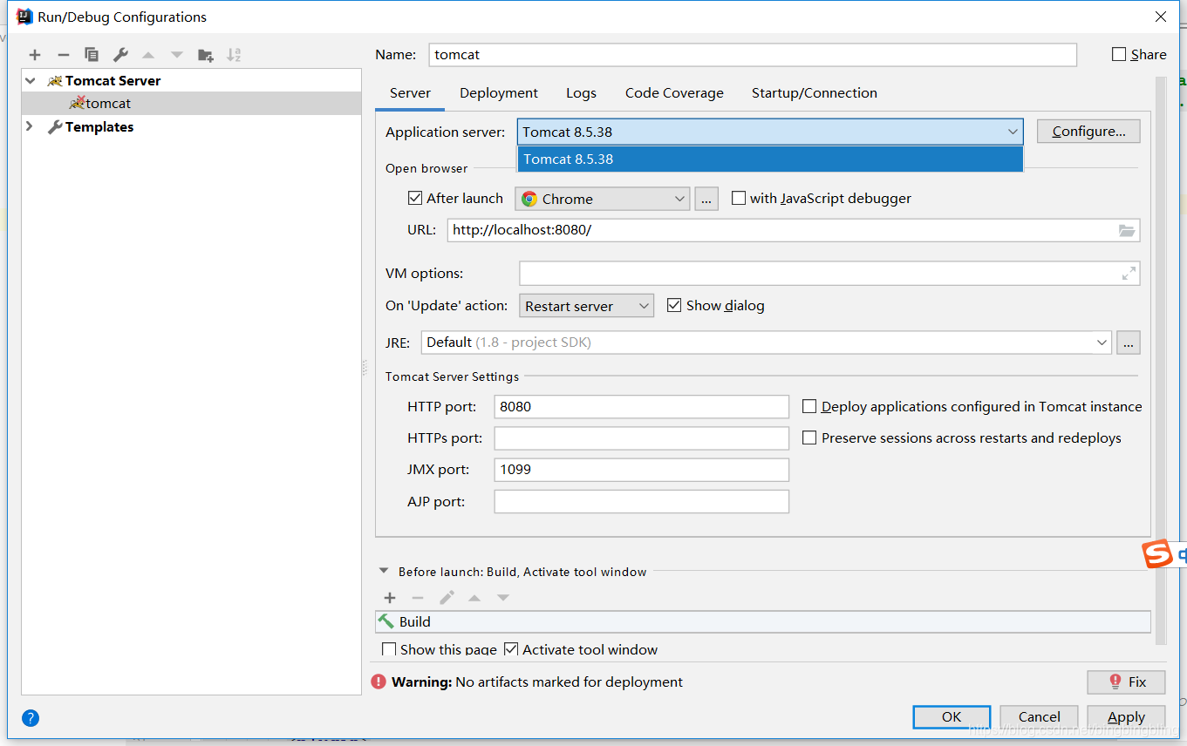Image resolution: width=1187 pixels, height=746 pixels.
Task: Create new folder for configurations
Action: [206, 55]
